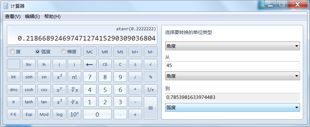Expand the 从 source unit dropdown
310x127 pixels.
point(232,76)
